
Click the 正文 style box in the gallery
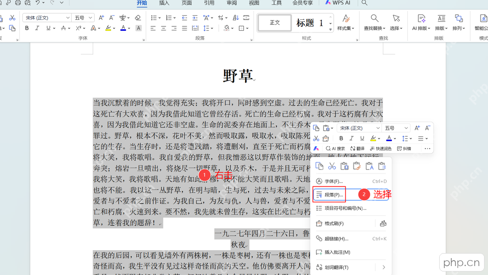(275, 23)
